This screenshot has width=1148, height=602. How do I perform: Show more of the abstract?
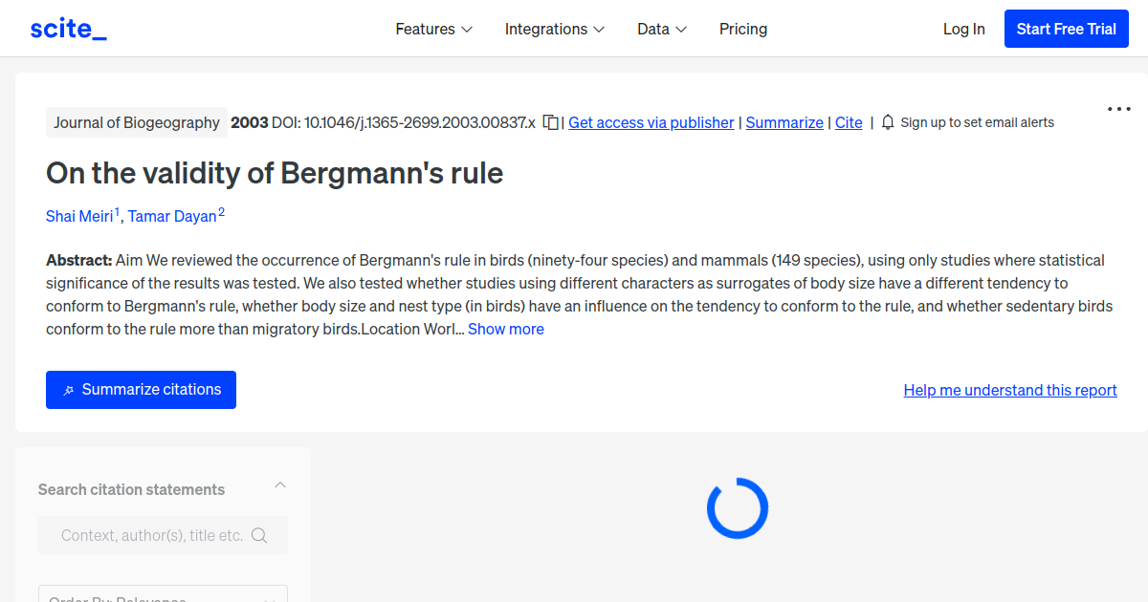tap(505, 329)
